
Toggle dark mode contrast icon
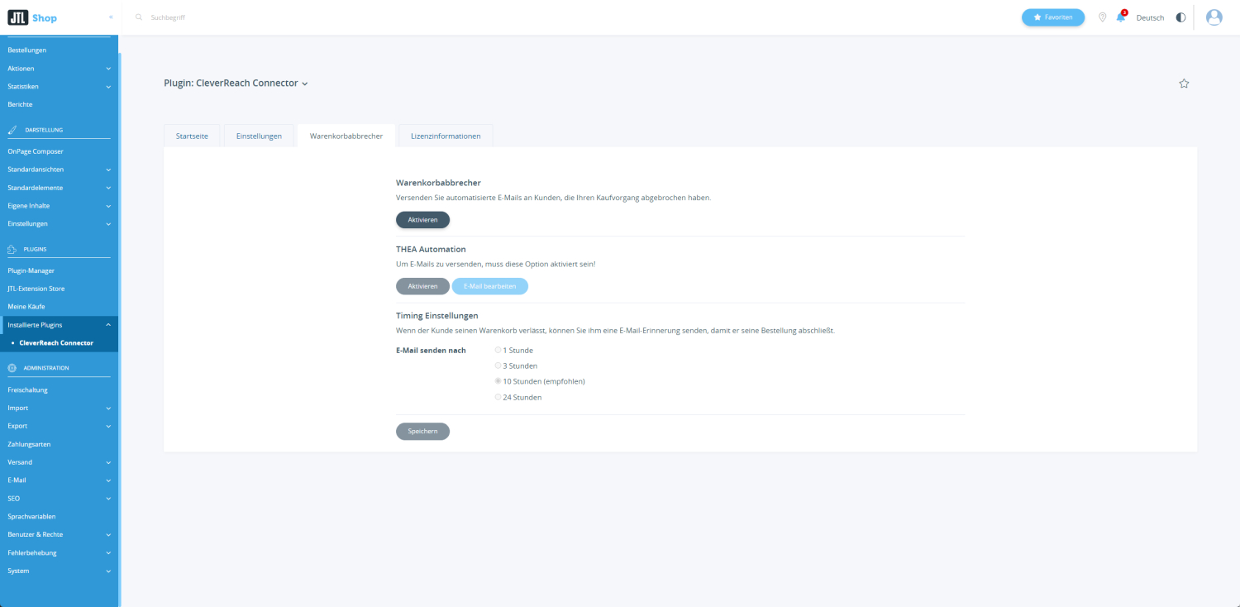point(1180,17)
